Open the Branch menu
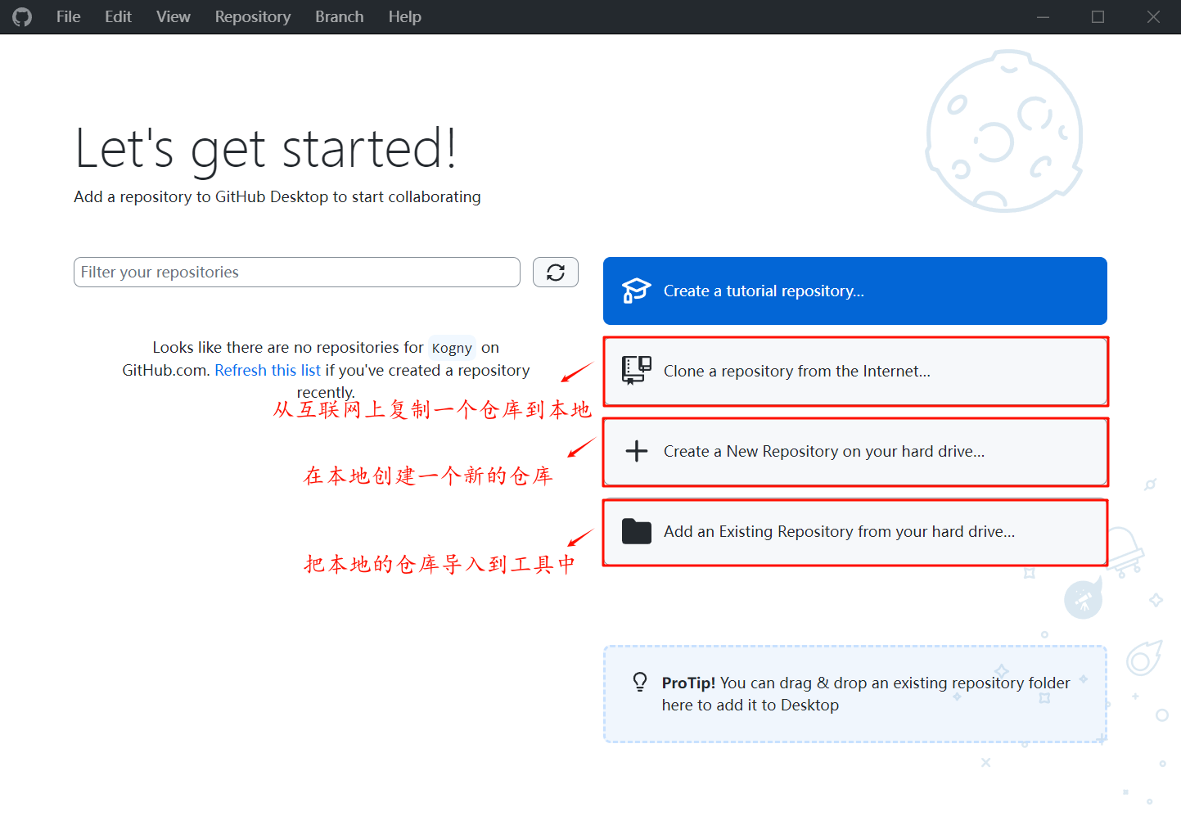 coord(339,16)
